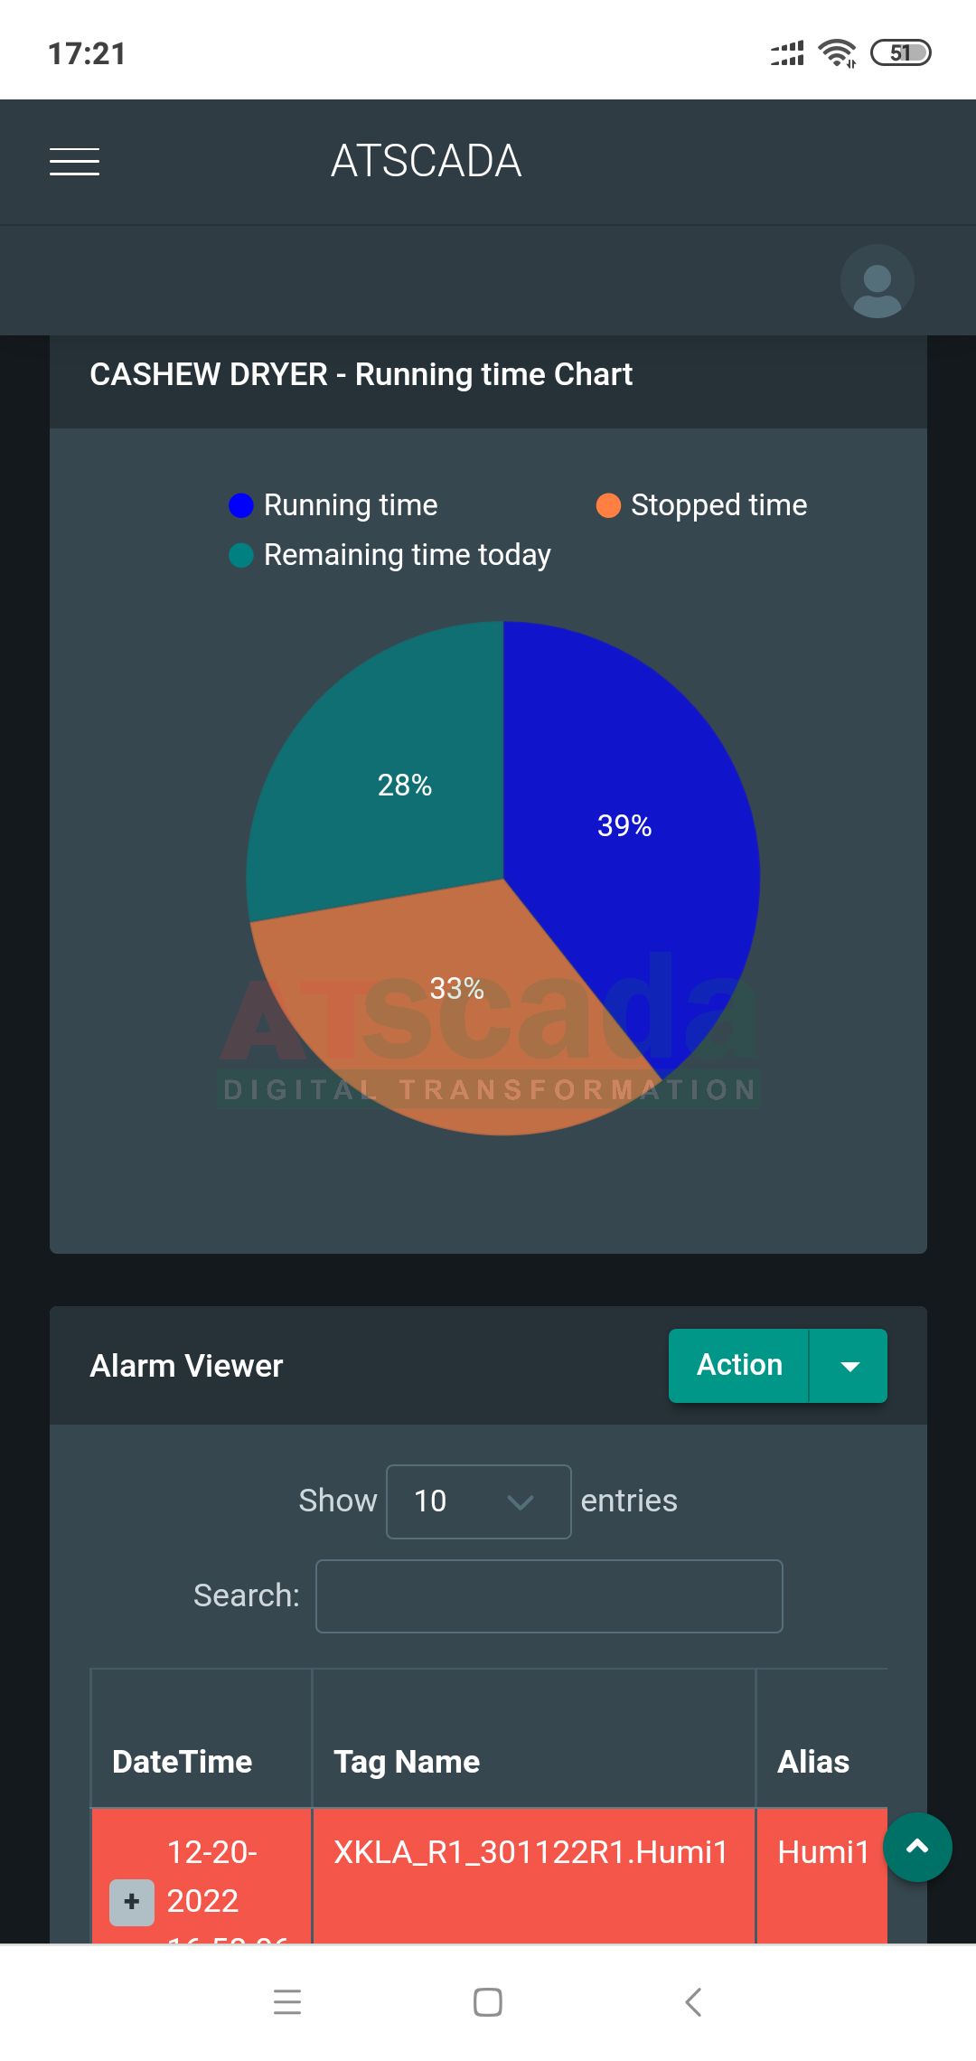976x2061 pixels.
Task: Sort table by DateTime column header
Action: [x=183, y=1762]
